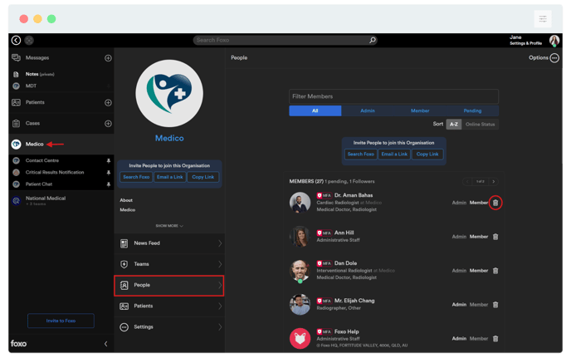Unpin Critical Results Notification pin icon
571x358 pixels.
[x=109, y=173]
